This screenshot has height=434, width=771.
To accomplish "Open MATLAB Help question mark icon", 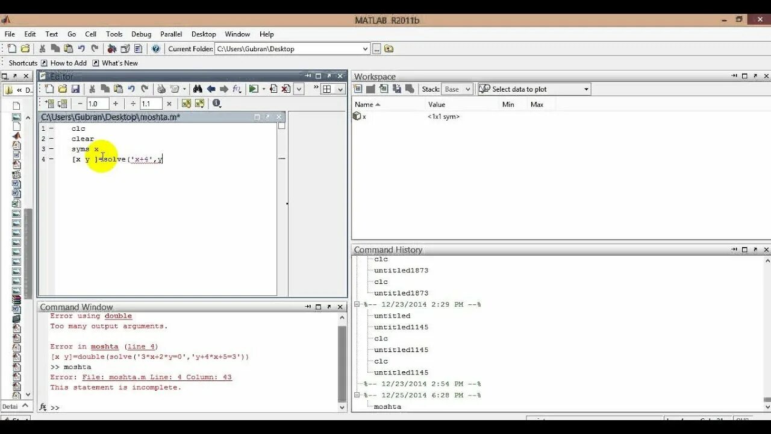I will pos(156,49).
